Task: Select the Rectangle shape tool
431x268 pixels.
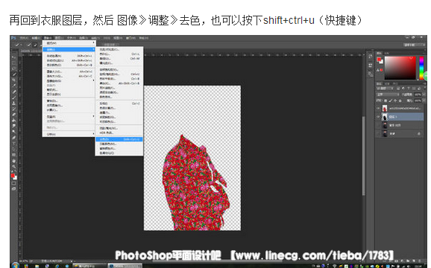Action: 13,155
